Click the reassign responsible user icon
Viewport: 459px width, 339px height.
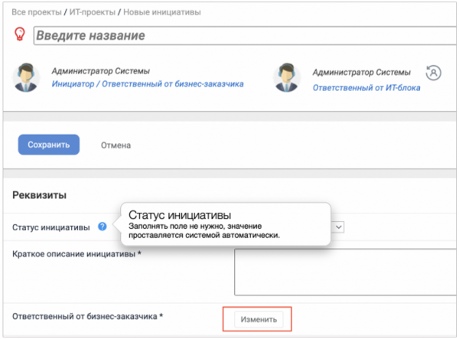tap(434, 73)
